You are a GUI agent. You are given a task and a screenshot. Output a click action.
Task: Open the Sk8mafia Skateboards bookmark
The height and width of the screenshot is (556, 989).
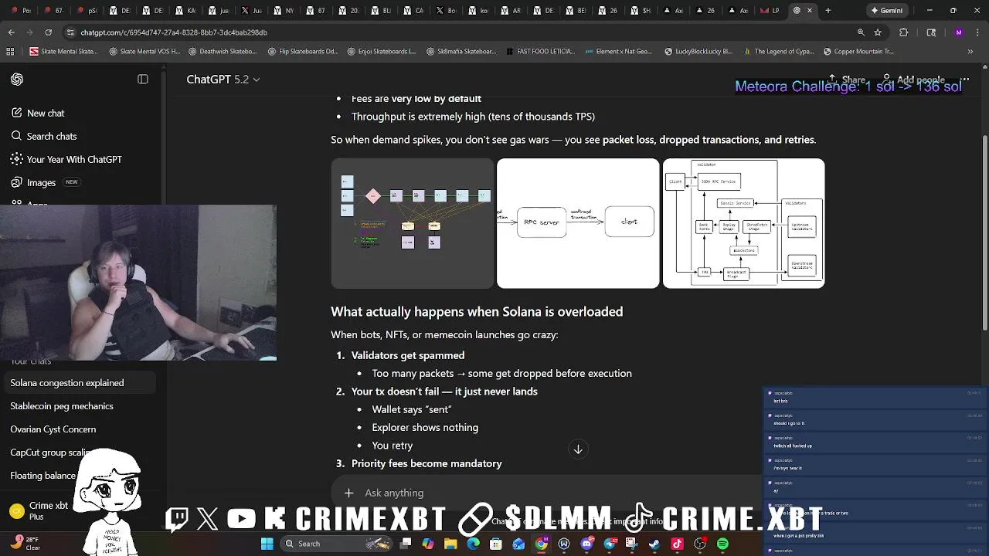(462, 52)
